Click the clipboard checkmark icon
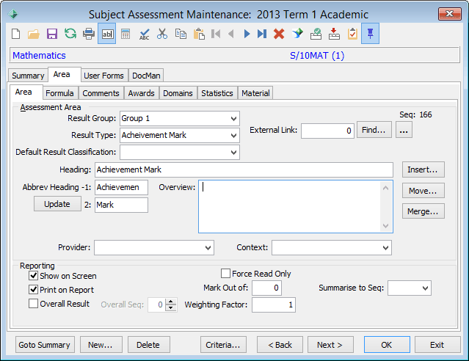The height and width of the screenshot is (361, 469). 352,34
